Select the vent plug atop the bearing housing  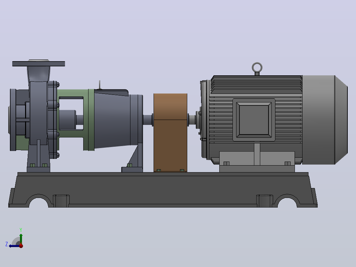pos(99,85)
